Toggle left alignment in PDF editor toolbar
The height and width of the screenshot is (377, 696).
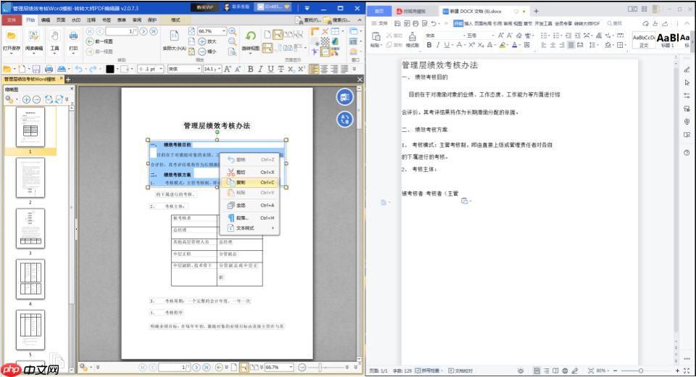(314, 69)
